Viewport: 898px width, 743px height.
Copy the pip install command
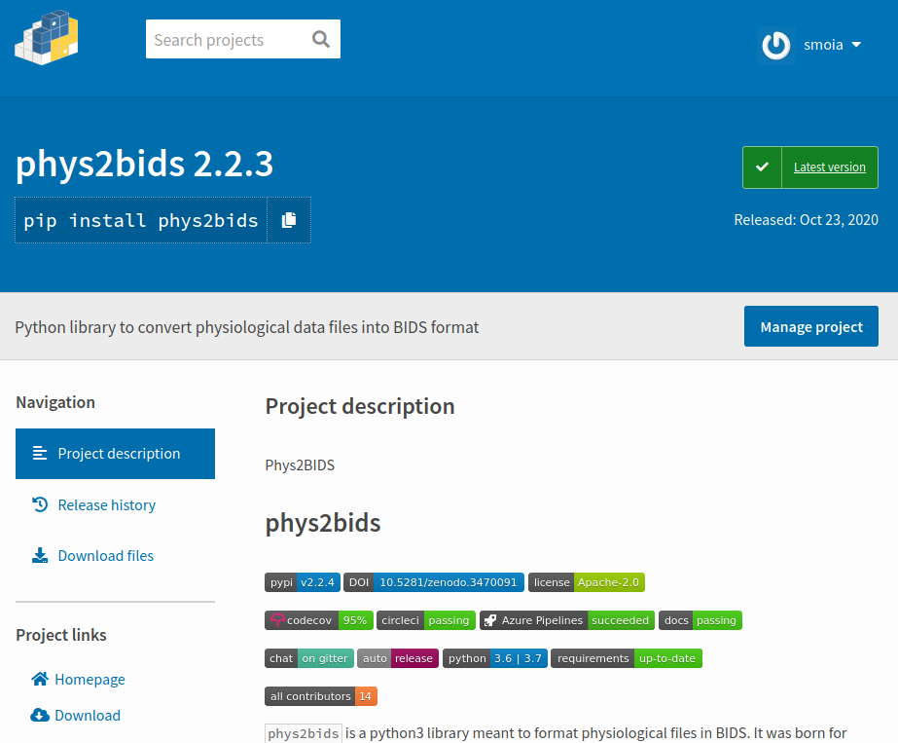coord(289,220)
